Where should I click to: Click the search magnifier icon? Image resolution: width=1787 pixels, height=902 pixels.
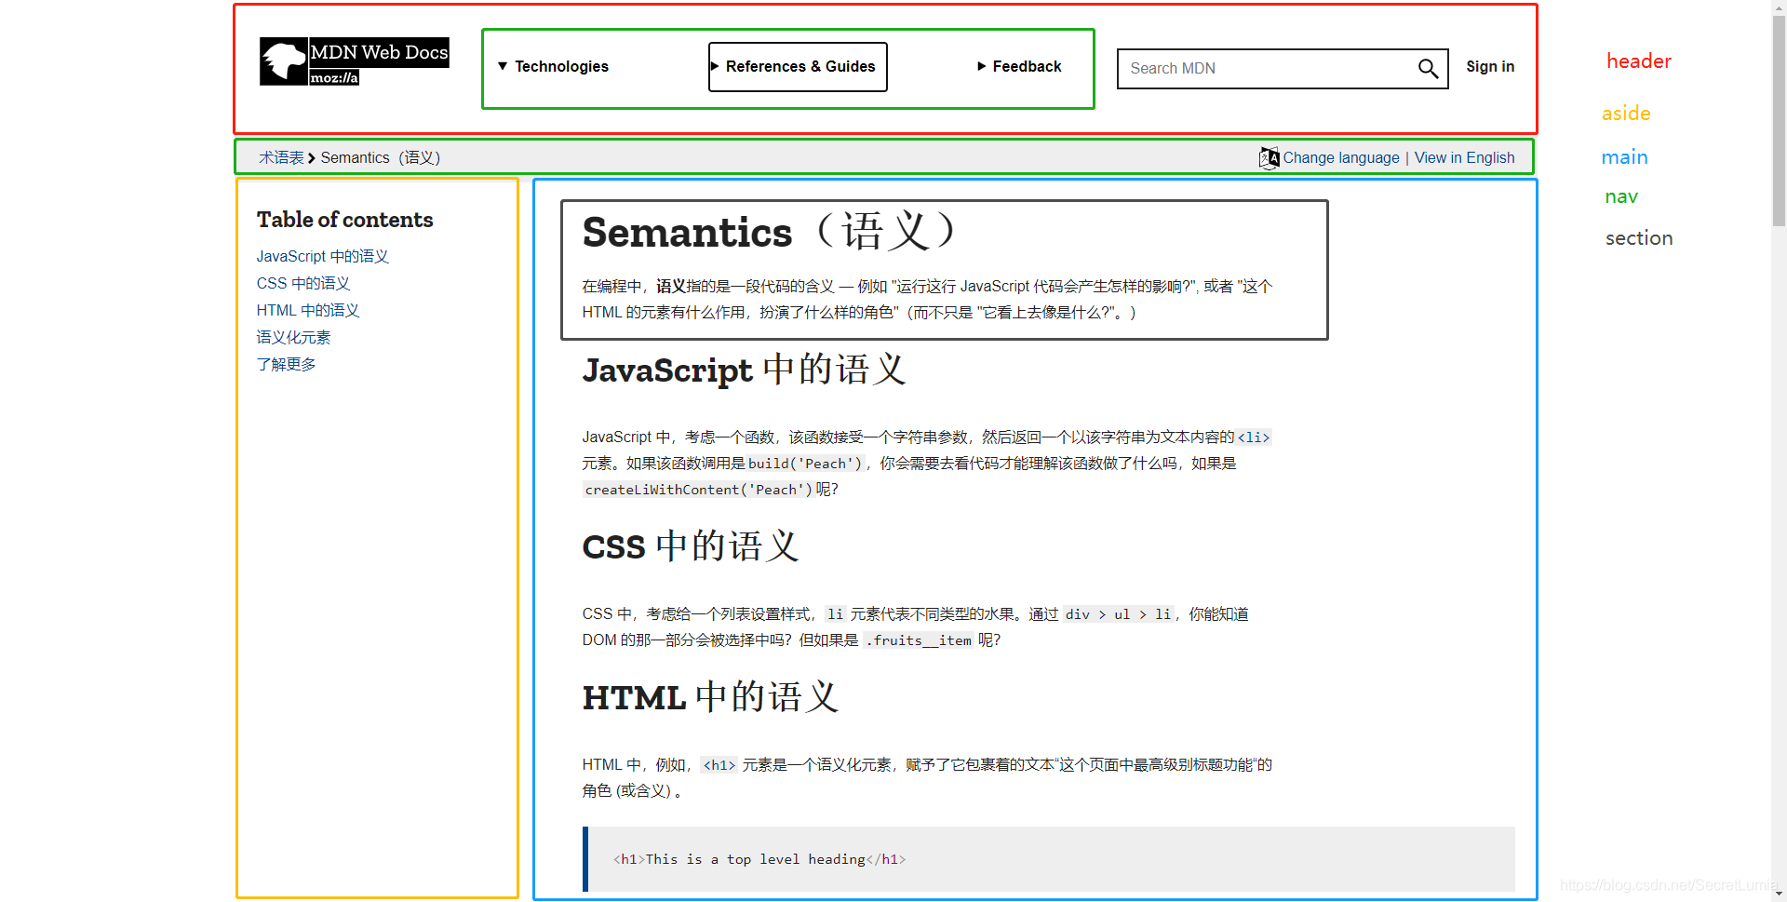click(1428, 68)
